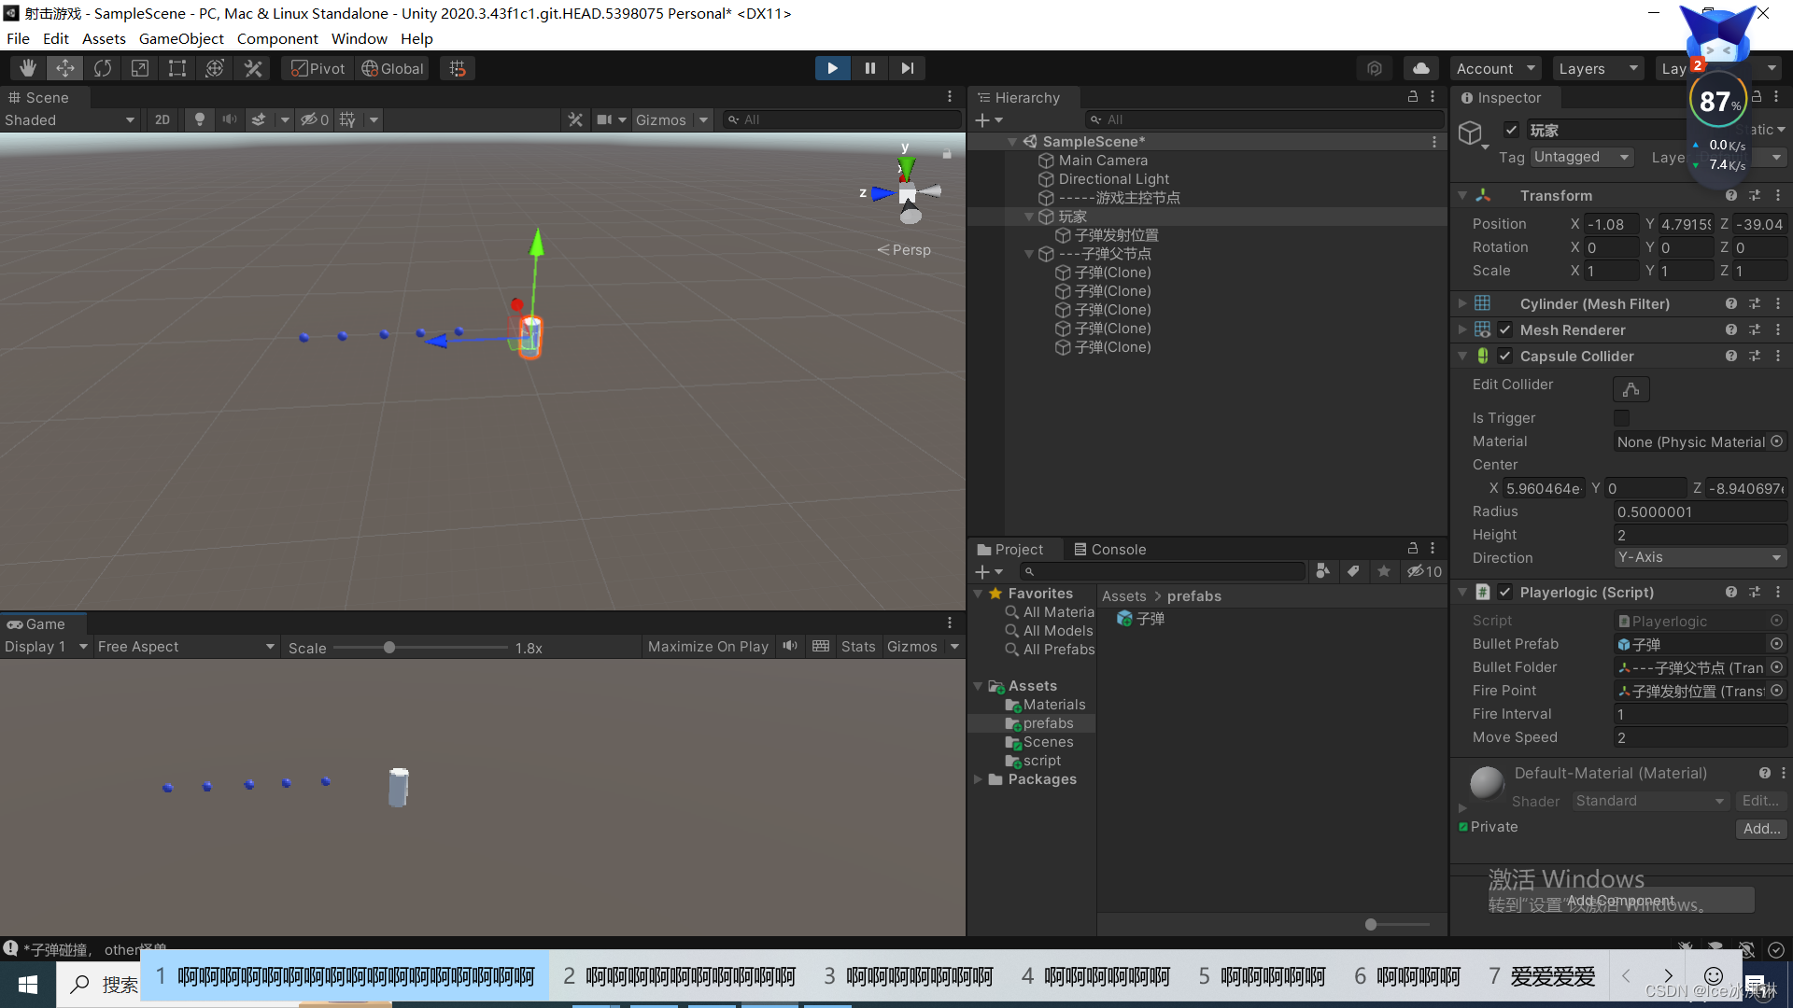Toggle the Is Trigger checkbox

tap(1621, 418)
